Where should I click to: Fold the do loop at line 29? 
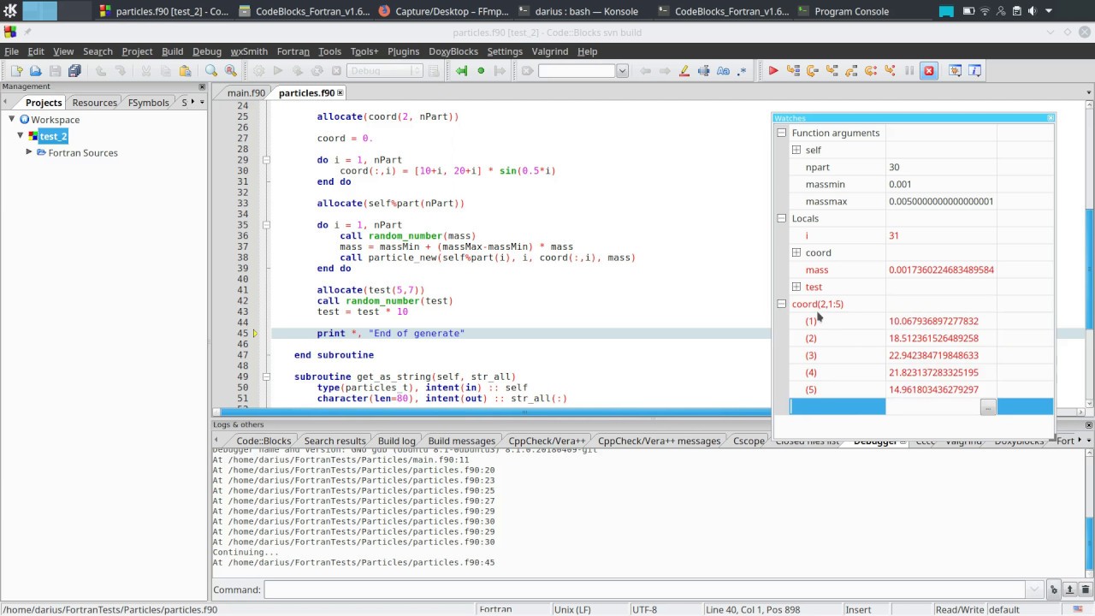(266, 160)
